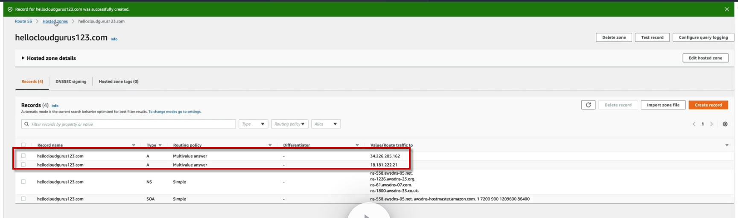Open the Hosted zones breadcrumb link
738x218 pixels.
point(55,21)
